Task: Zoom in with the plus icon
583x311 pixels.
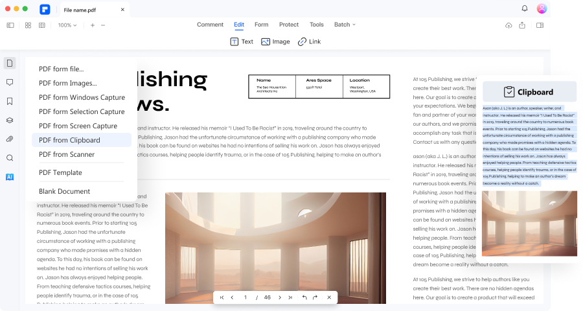Action: coord(93,25)
